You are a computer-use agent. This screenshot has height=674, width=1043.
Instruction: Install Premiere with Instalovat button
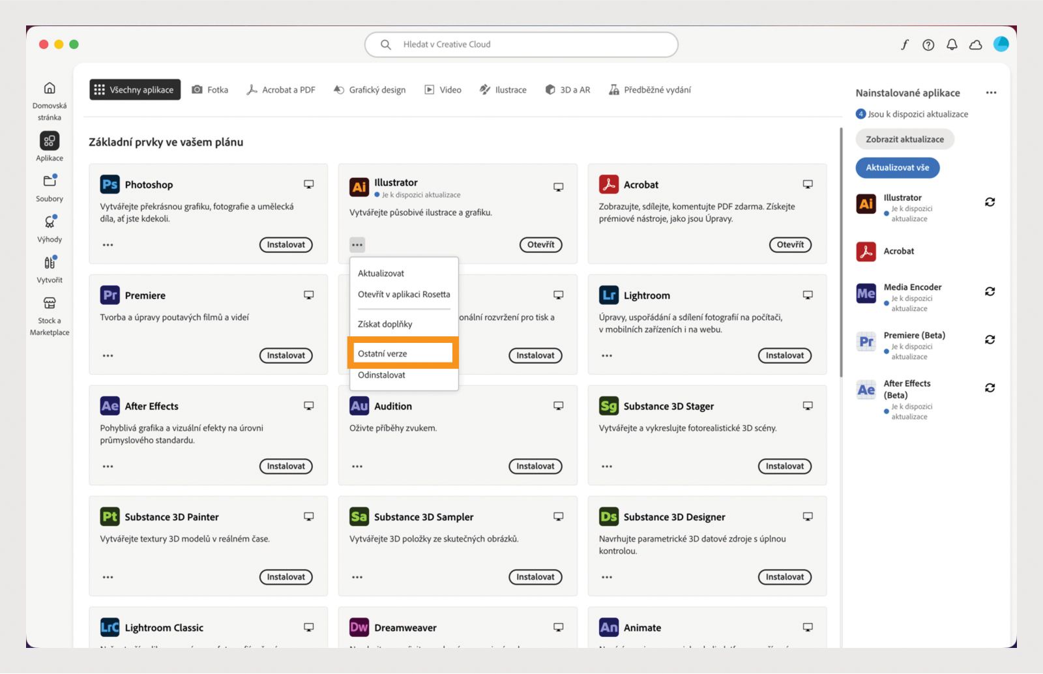[286, 356]
